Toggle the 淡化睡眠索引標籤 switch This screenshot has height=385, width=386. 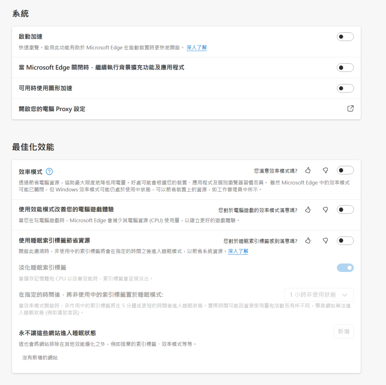pos(345,268)
